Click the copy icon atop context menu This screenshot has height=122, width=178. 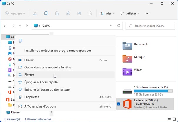20,41
